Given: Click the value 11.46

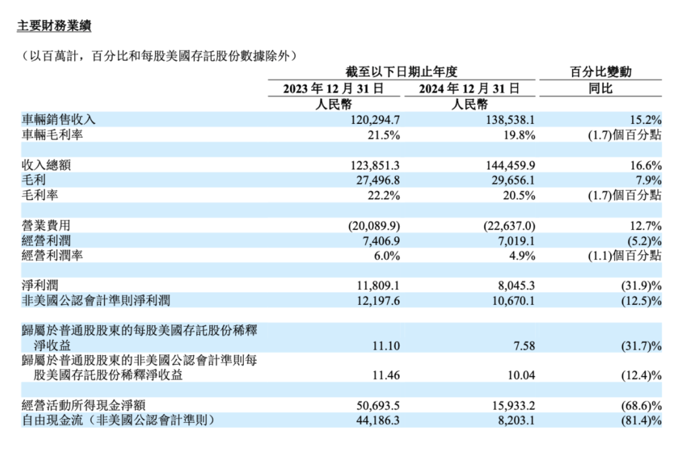Looking at the screenshot, I should 386,375.
